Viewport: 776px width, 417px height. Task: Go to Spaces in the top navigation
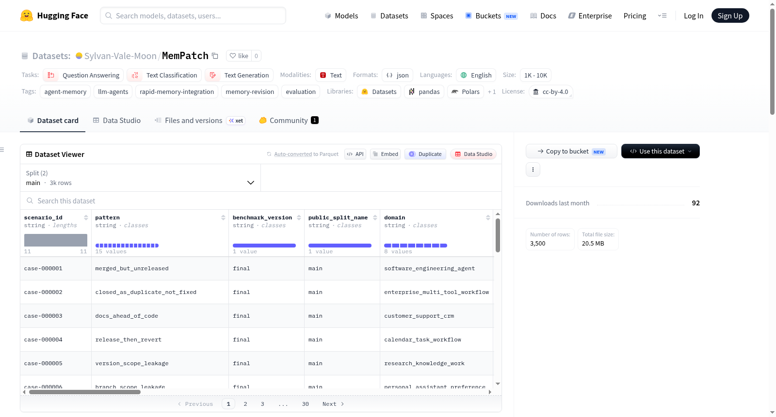[x=437, y=16]
